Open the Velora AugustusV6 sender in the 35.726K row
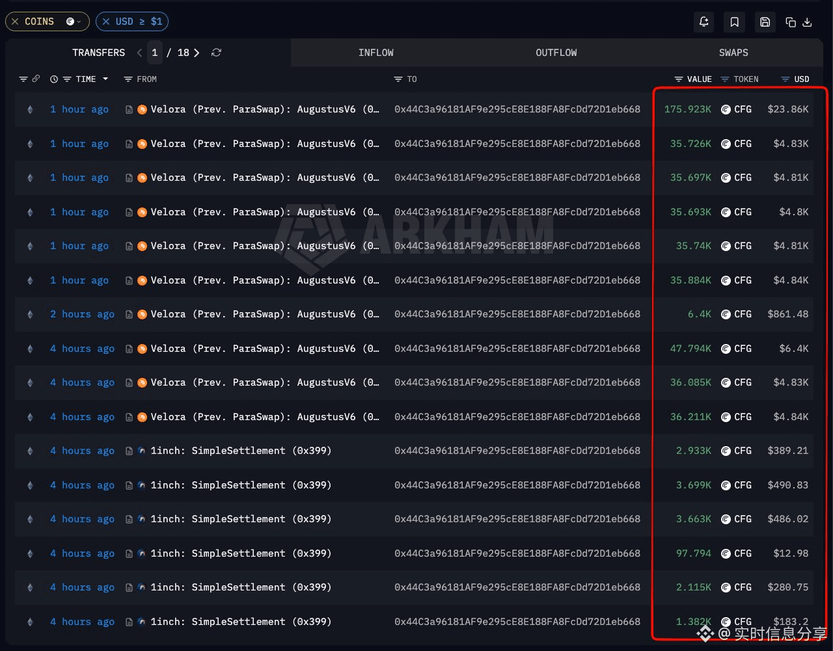 (265, 144)
